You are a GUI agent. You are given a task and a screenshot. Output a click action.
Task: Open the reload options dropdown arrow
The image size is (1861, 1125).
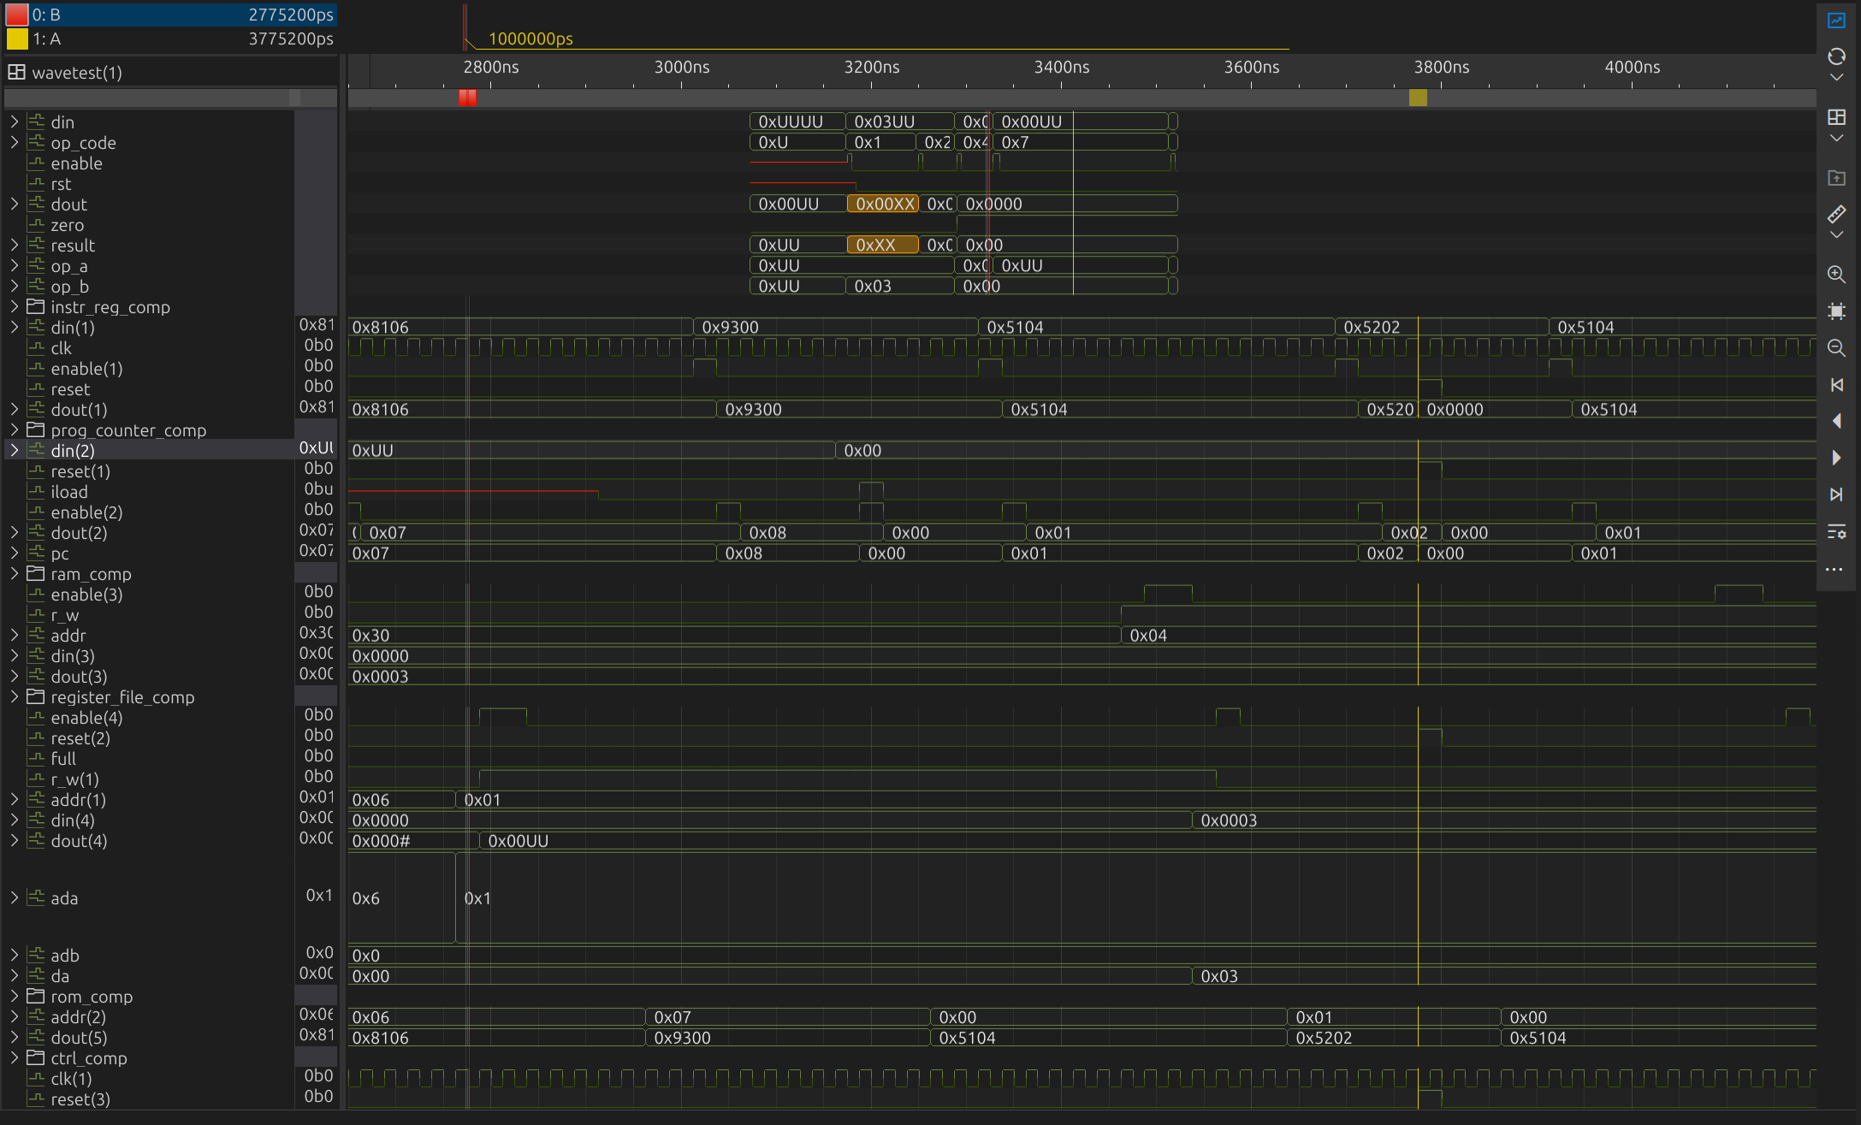click(x=1836, y=77)
